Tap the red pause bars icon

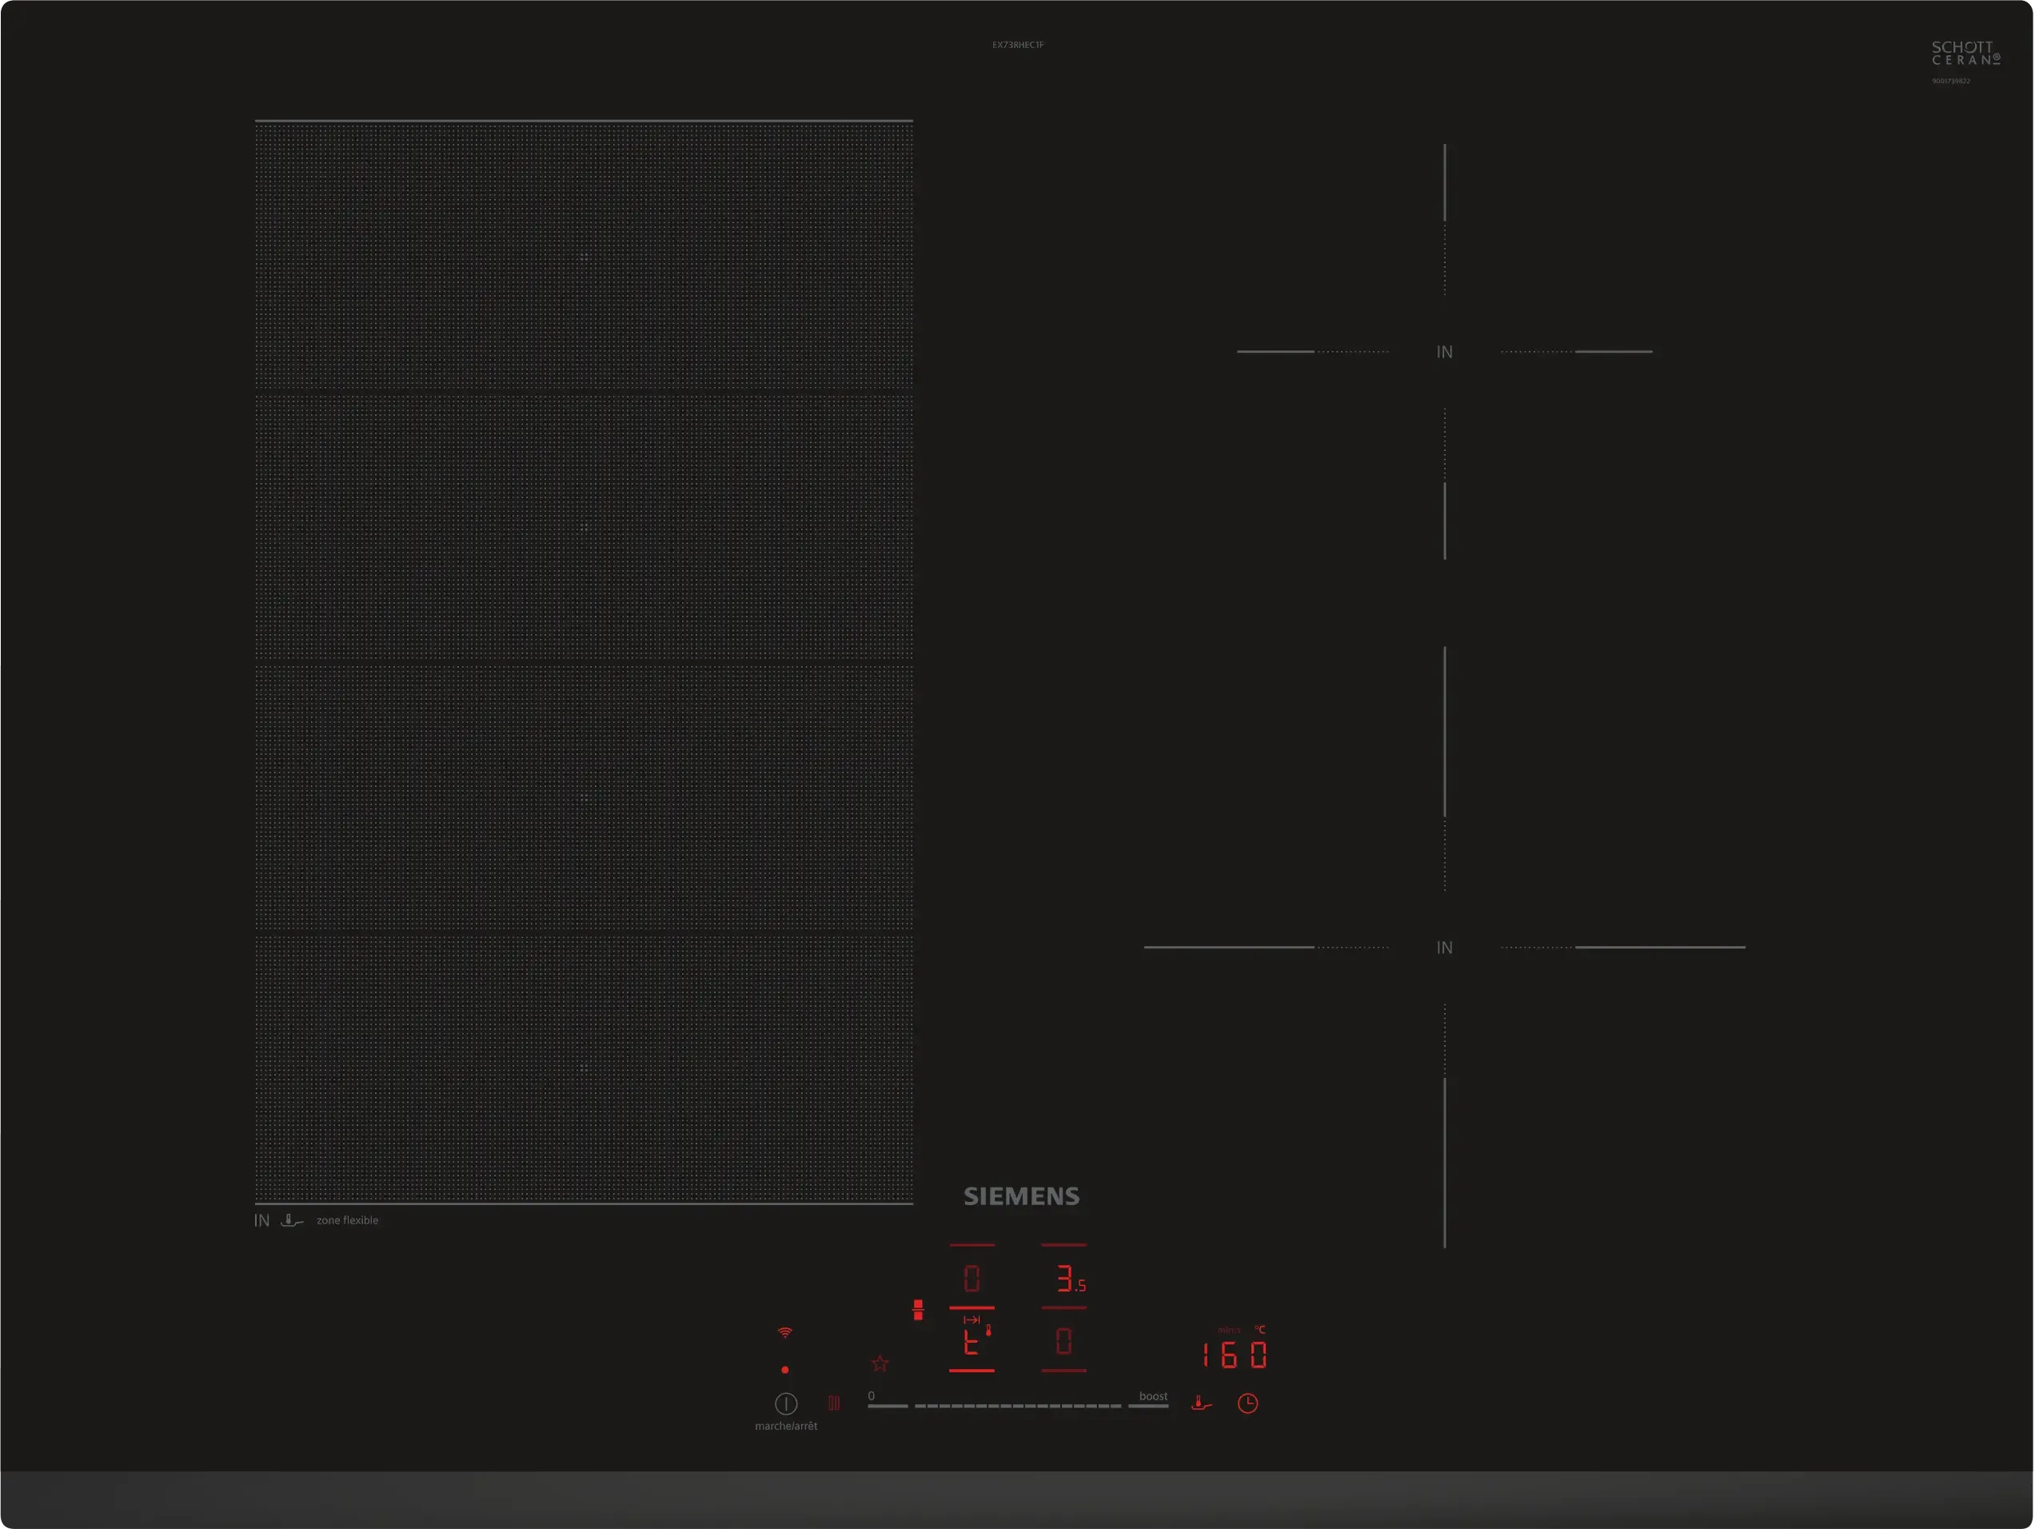pos(833,1403)
